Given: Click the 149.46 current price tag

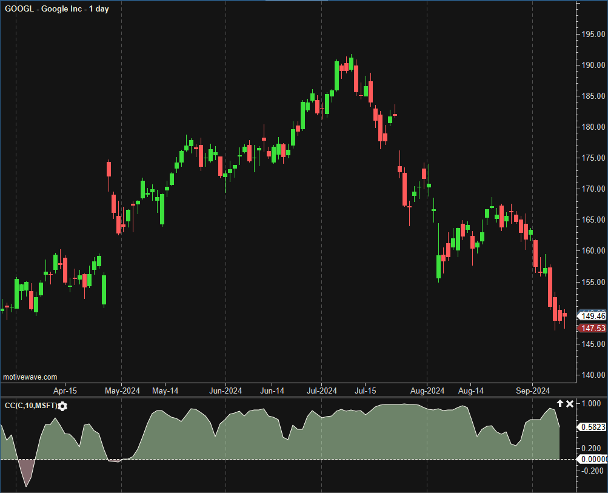Looking at the screenshot, I should [593, 316].
